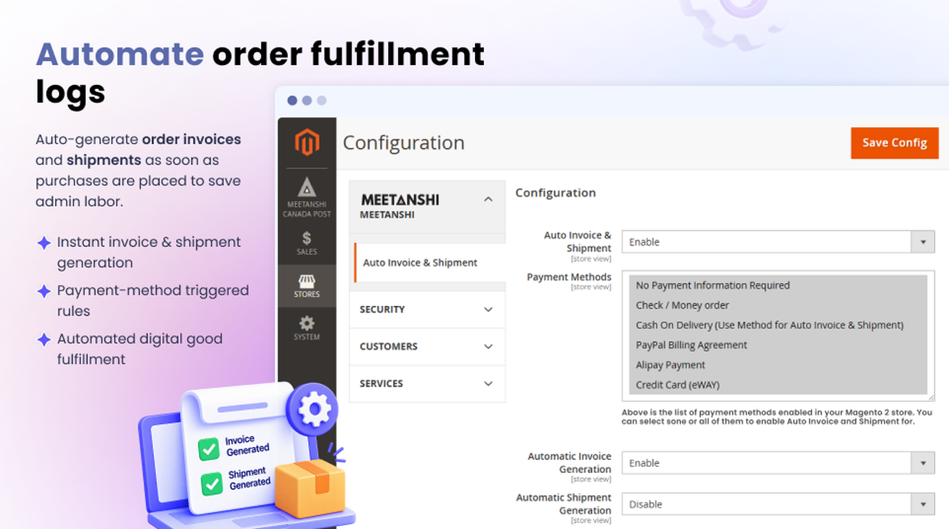Click the Payment-method triggered rules bullet
The height and width of the screenshot is (529, 949).
click(x=152, y=301)
